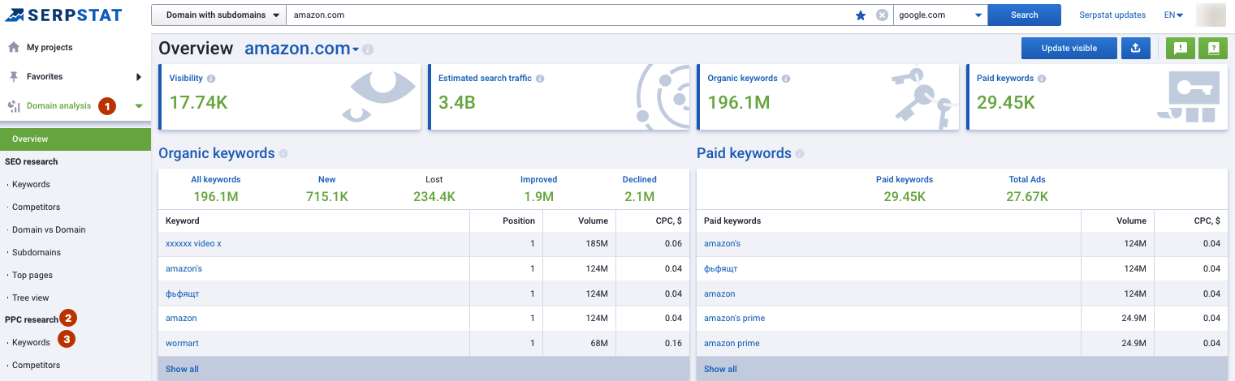Select the All keywords tab
Viewport: 1235px width, 381px height.
pyautogui.click(x=216, y=189)
